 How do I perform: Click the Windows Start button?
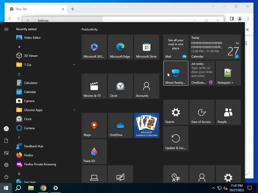click(x=6, y=188)
